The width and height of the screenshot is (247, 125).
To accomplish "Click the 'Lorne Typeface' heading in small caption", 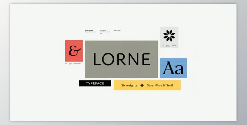I will point(89,30).
